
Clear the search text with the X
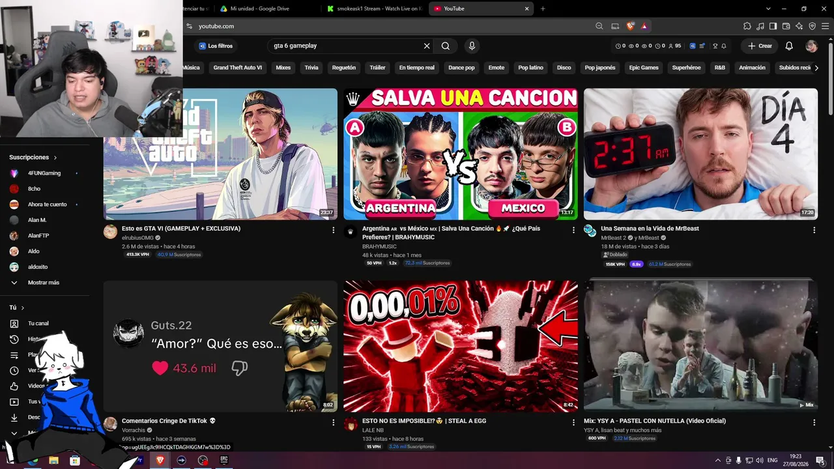coord(427,46)
